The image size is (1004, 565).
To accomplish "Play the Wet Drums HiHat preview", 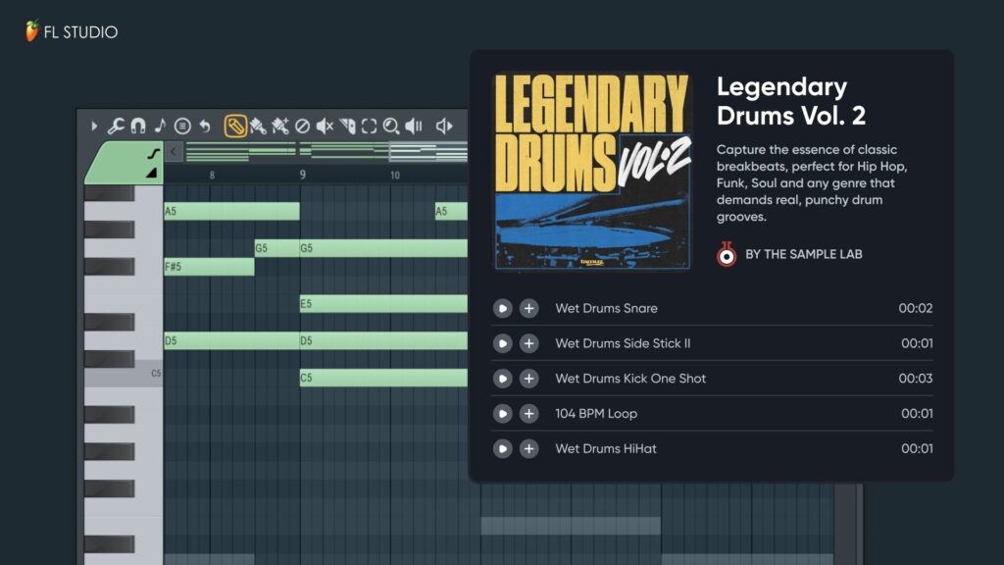I will tap(503, 449).
